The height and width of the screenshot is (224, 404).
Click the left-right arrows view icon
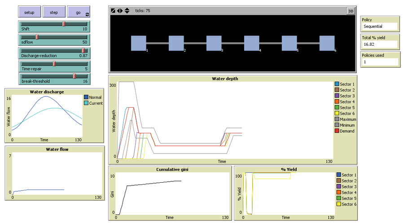coord(120,10)
